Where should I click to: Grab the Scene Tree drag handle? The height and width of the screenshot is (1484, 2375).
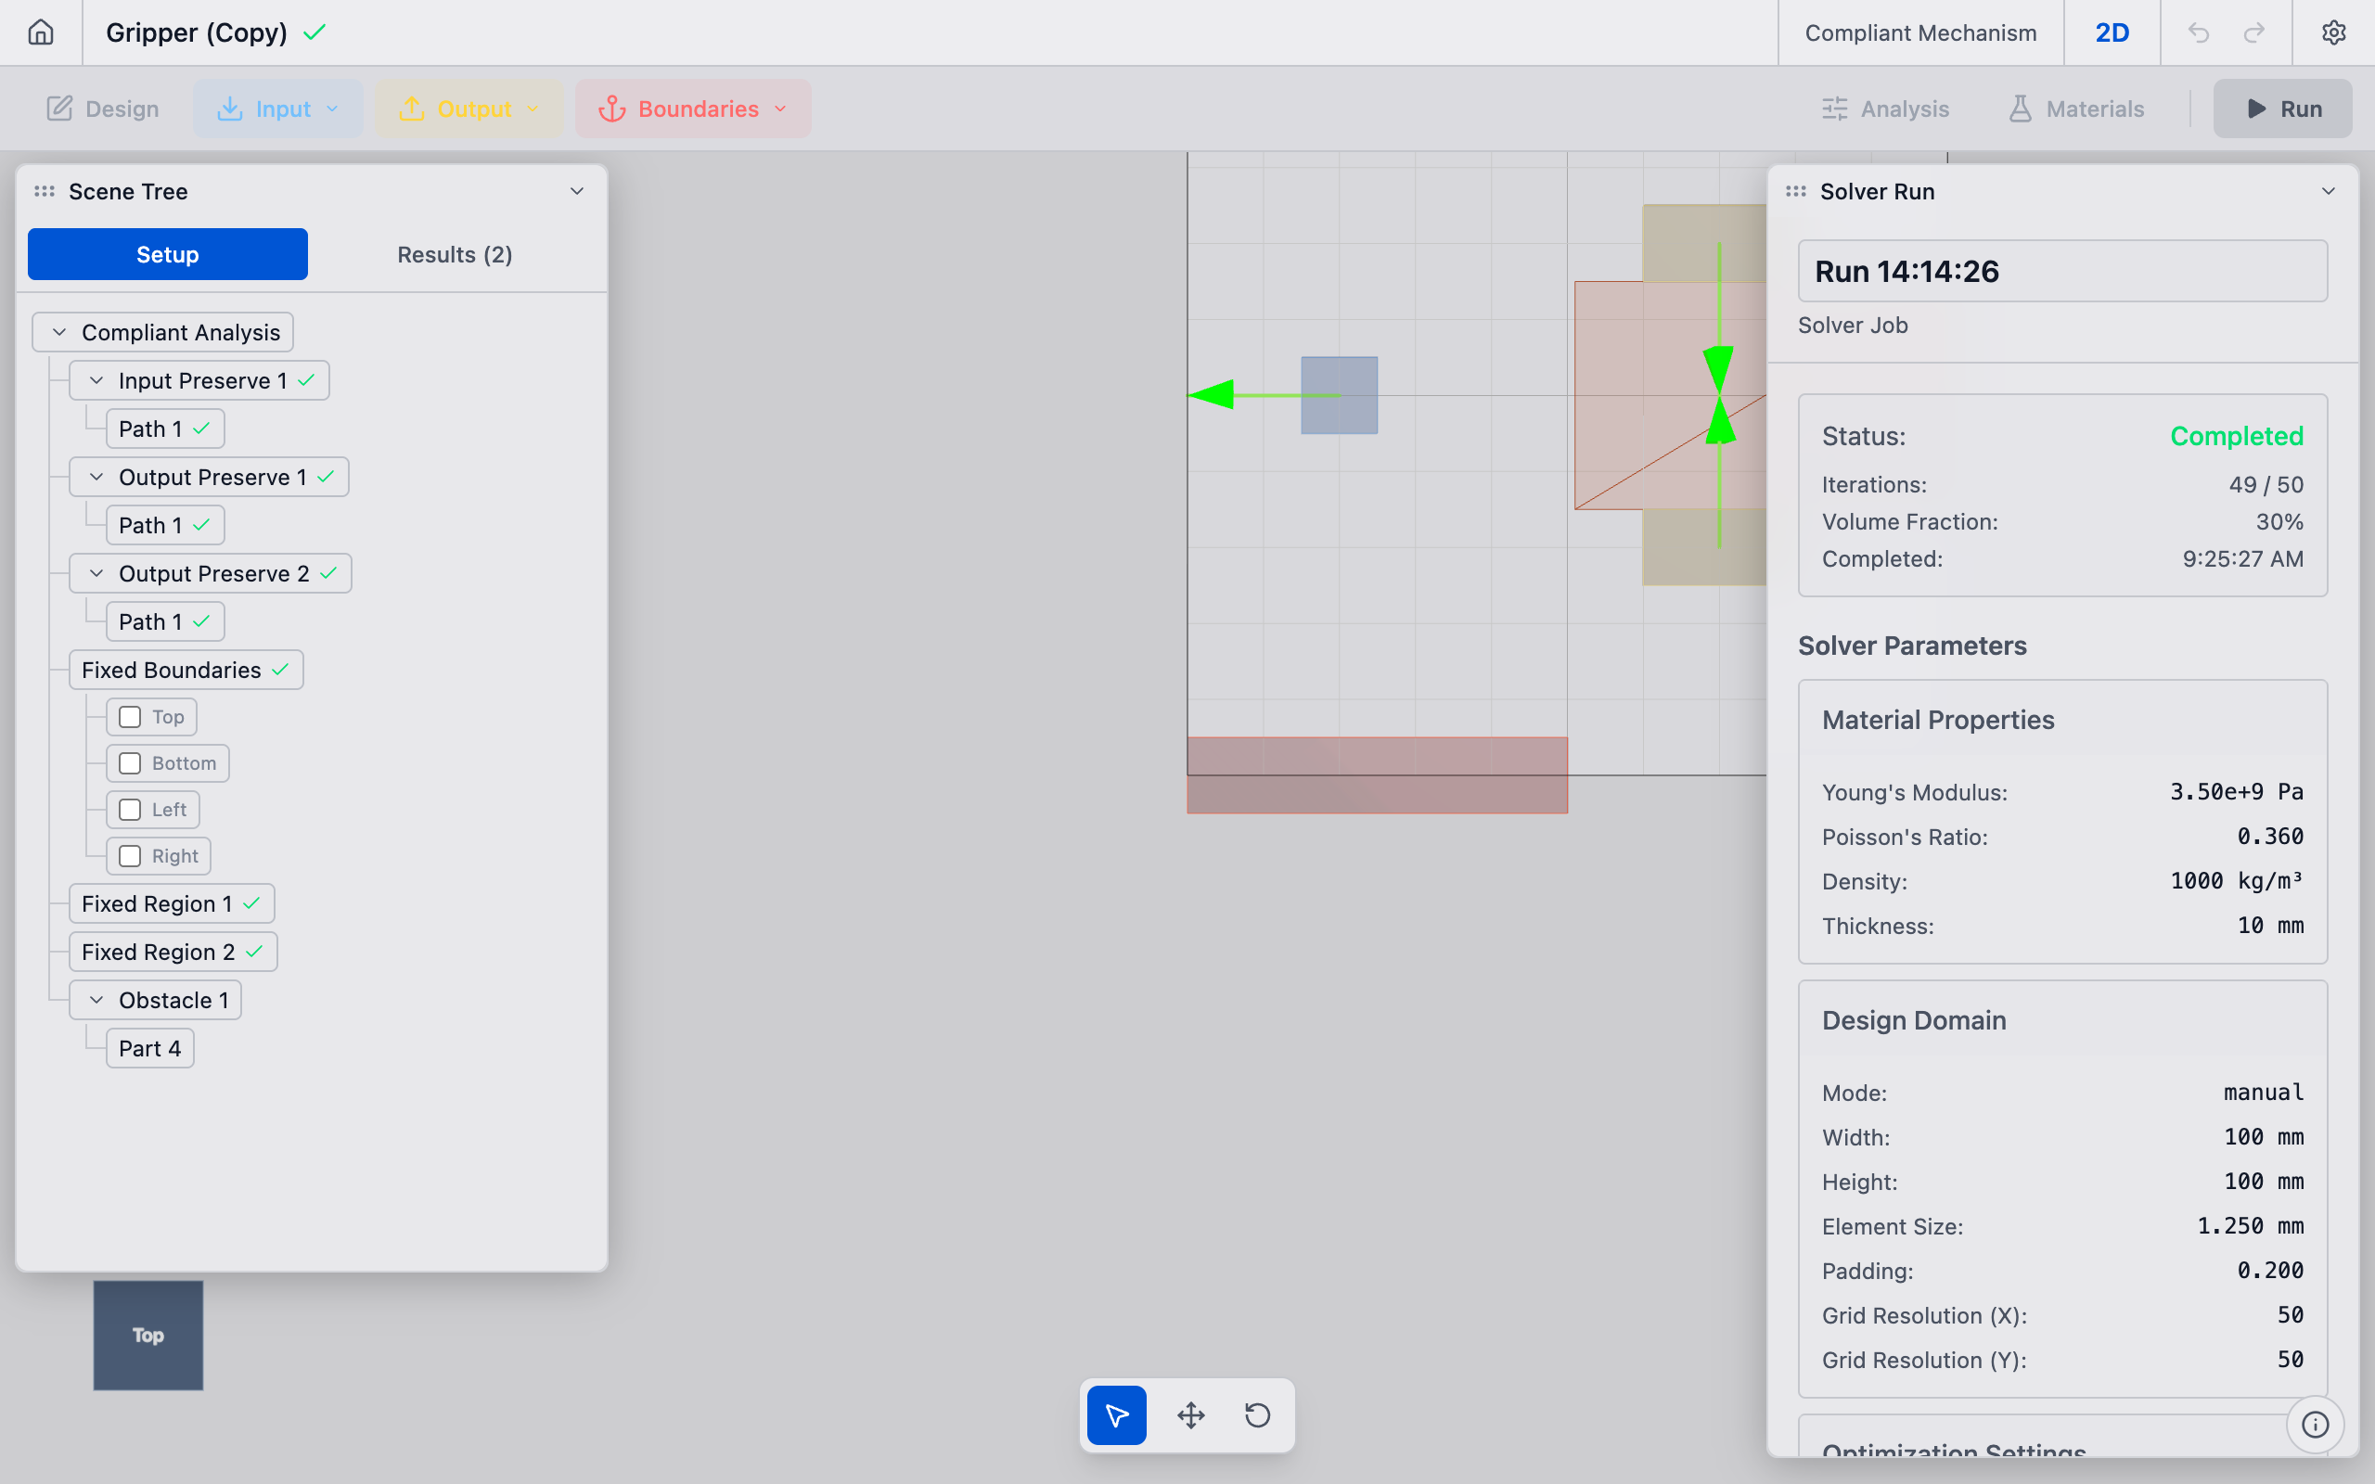(x=45, y=191)
